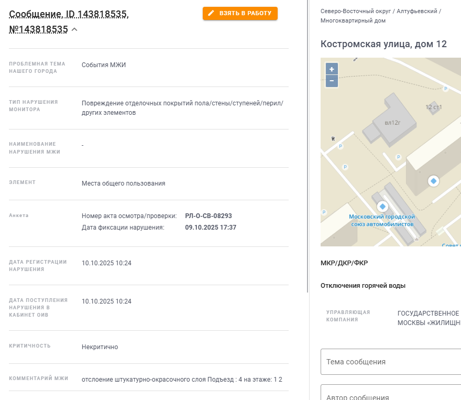461x400 pixels.
Task: Select parking marker below building вл12г
Action: coord(398,157)
